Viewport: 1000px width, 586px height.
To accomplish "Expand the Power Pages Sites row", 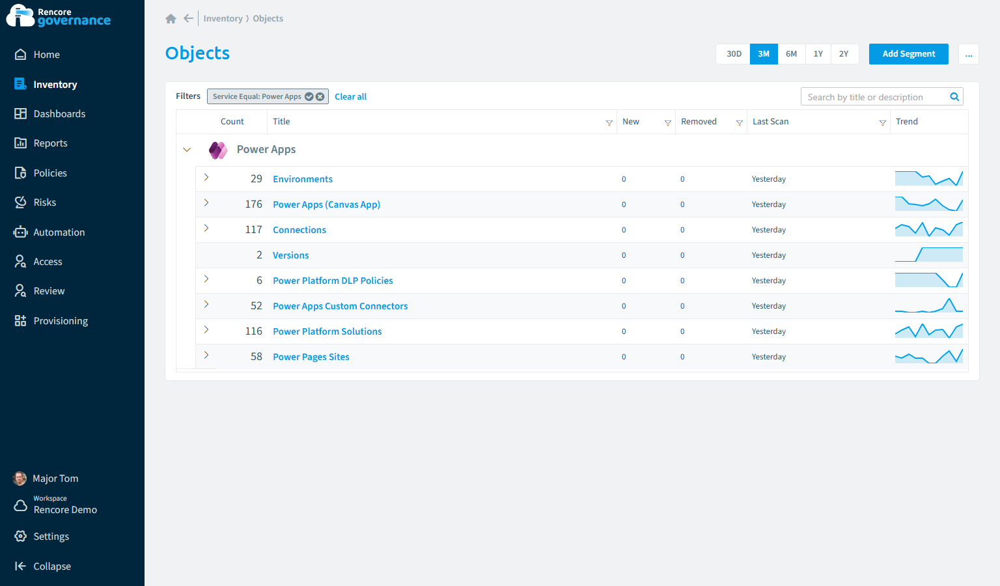I will pyautogui.click(x=206, y=355).
